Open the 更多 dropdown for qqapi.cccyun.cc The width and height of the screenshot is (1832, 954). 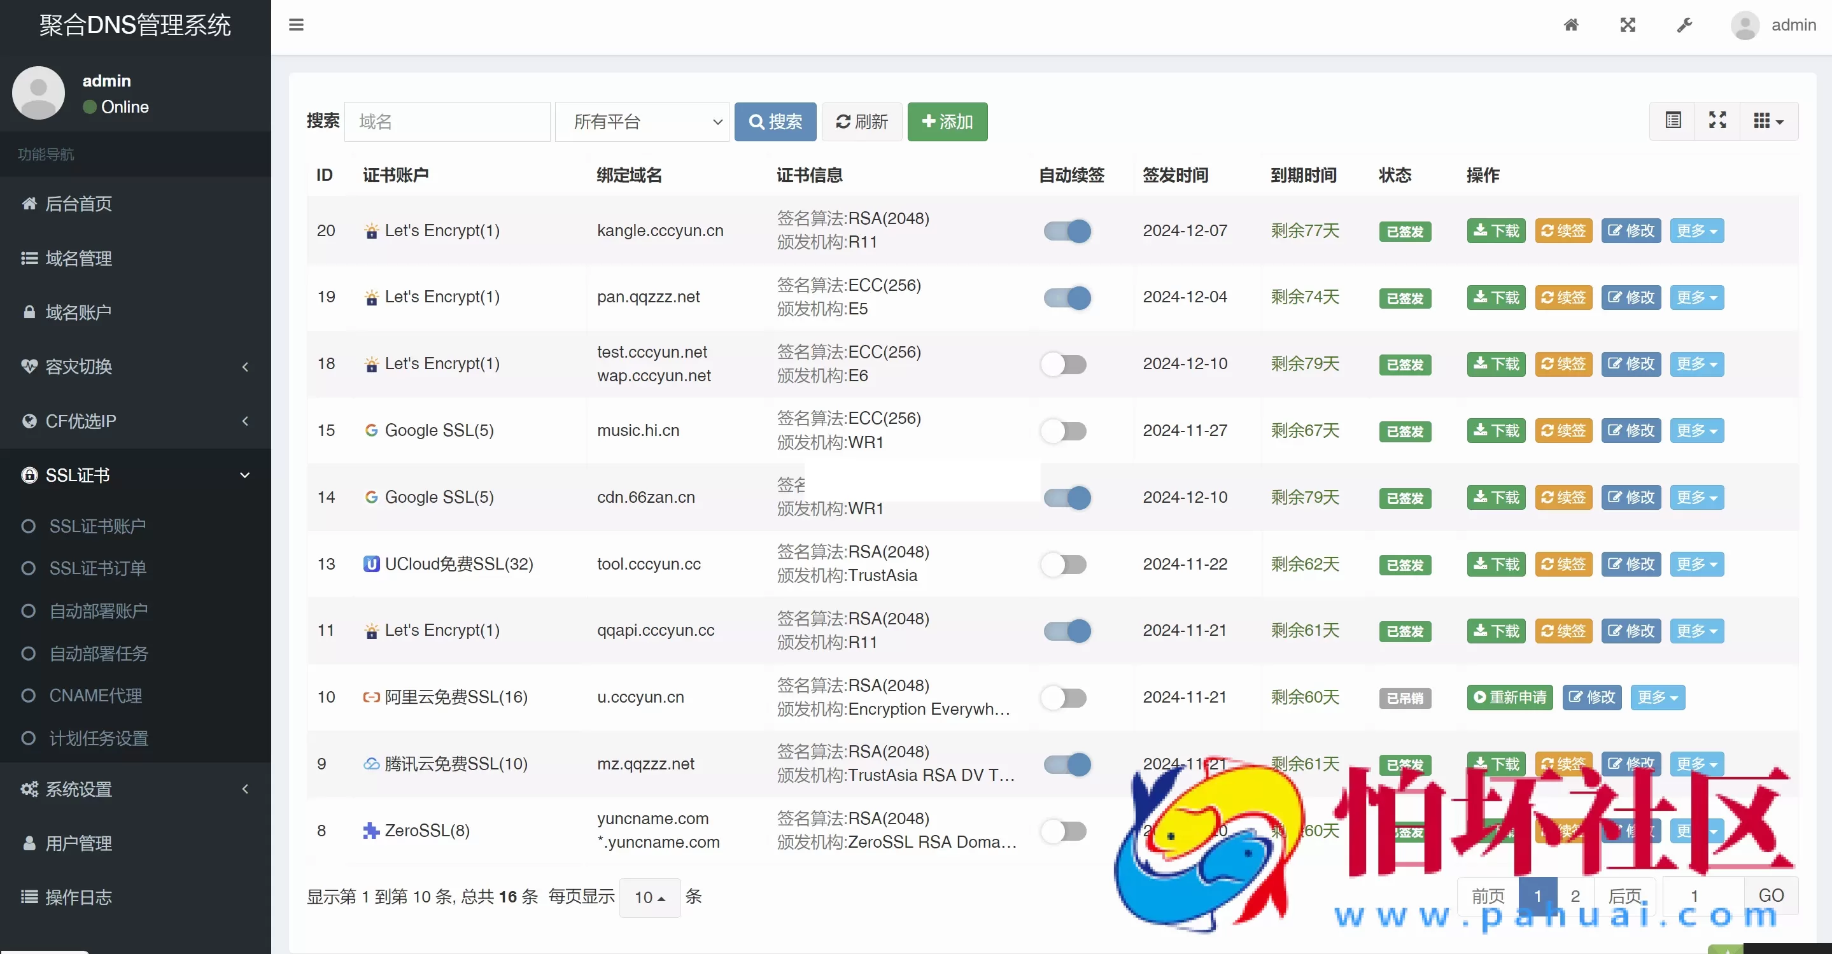pyautogui.click(x=1697, y=631)
